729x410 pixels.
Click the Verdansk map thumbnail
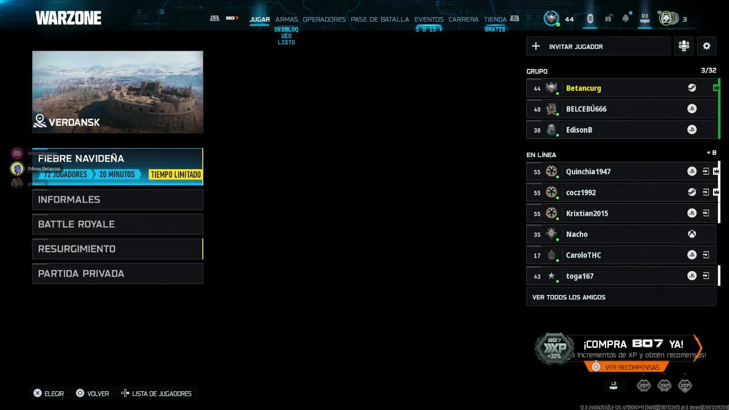pyautogui.click(x=117, y=92)
